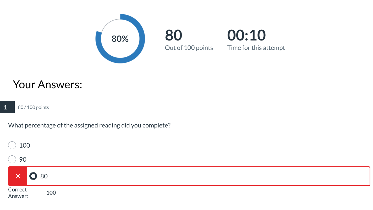
Task: Click the 90 answer option label
Action: click(x=23, y=159)
